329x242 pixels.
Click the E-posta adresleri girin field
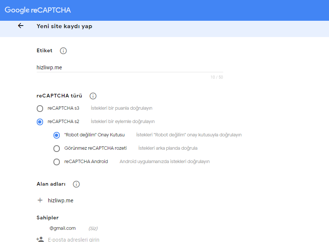[74, 239]
